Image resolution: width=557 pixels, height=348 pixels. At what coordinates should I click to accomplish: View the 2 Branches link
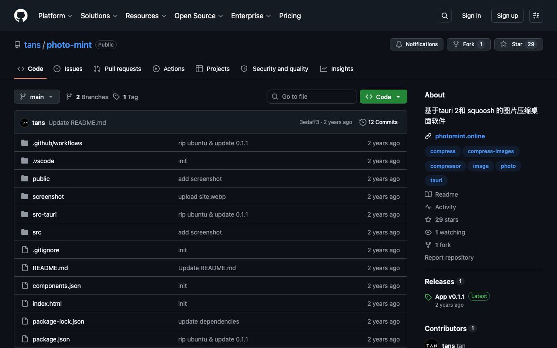pos(87,97)
